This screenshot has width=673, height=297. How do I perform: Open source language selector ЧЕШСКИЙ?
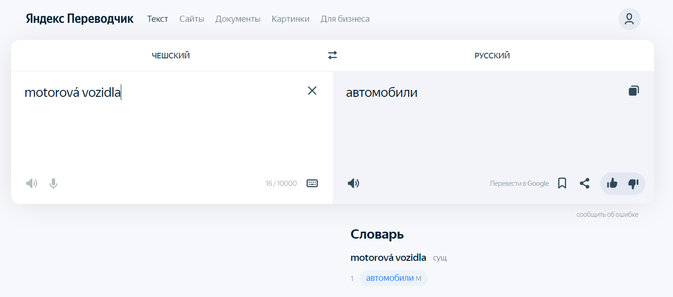coord(171,56)
